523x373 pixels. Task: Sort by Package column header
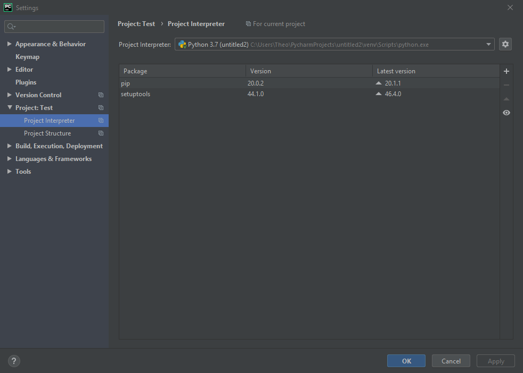[x=183, y=71]
